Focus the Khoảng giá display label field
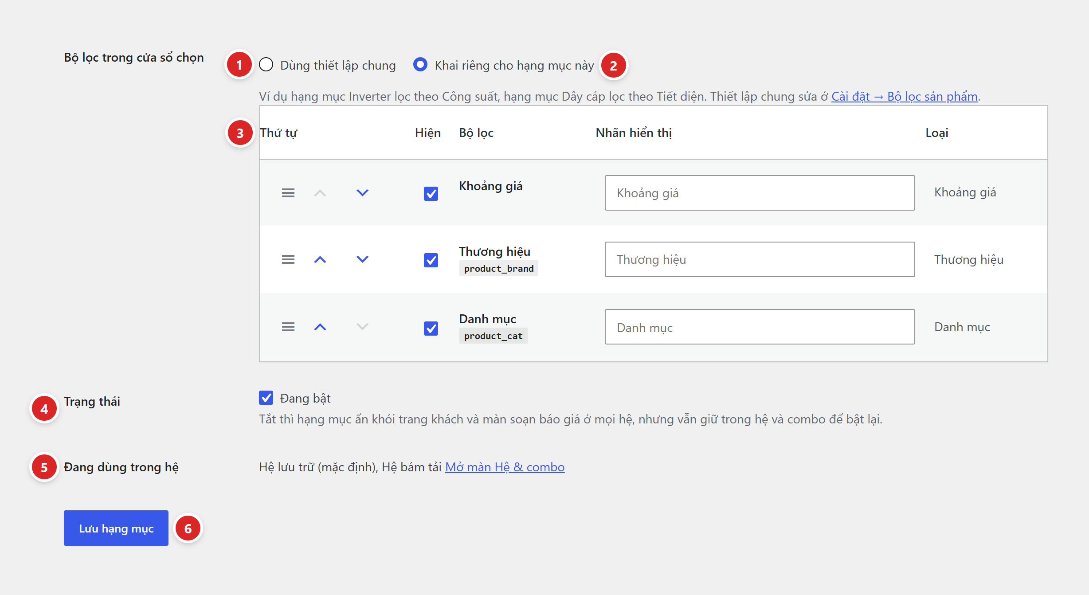 pos(760,193)
